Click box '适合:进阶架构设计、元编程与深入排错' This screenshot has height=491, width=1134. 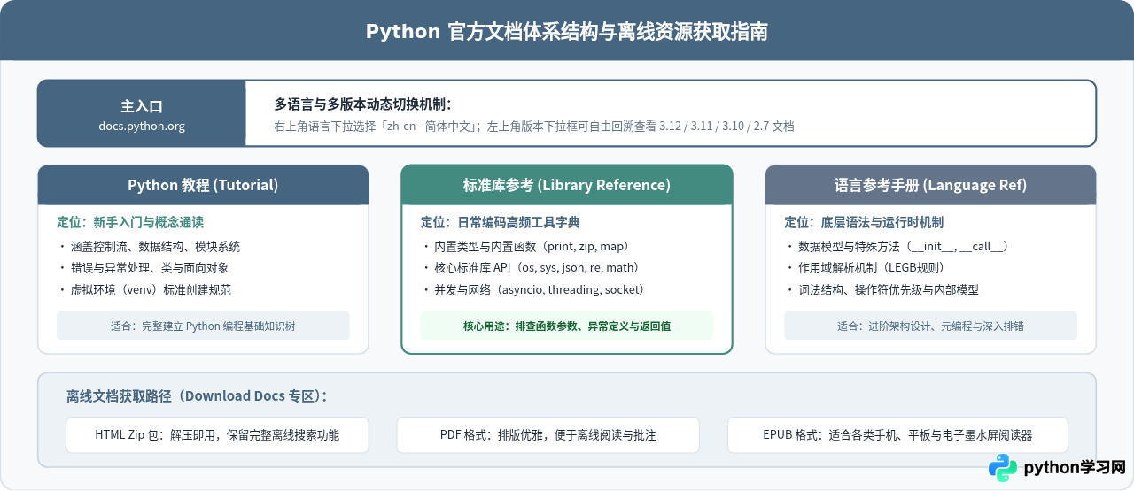pos(930,326)
